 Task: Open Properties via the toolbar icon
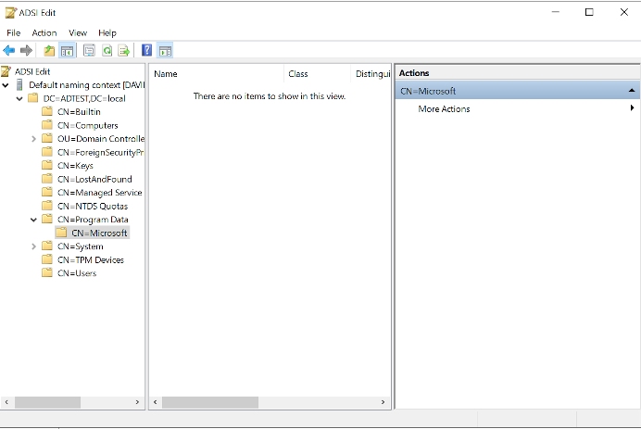tap(90, 50)
